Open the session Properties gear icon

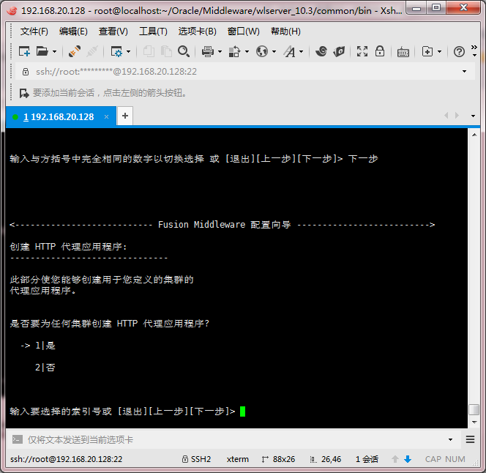pos(116,51)
